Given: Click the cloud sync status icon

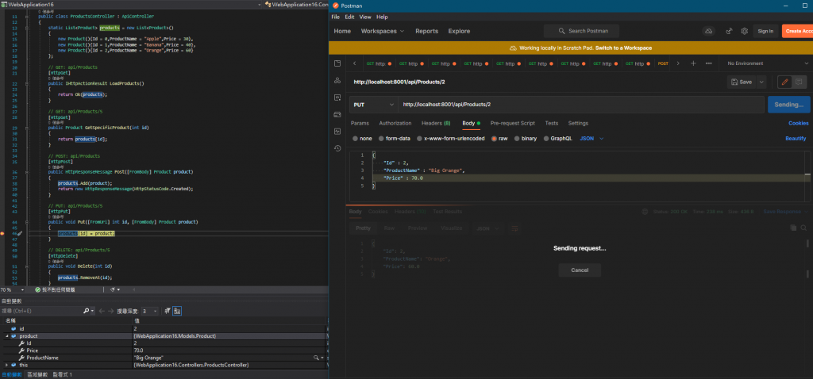Looking at the screenshot, I should (x=709, y=31).
